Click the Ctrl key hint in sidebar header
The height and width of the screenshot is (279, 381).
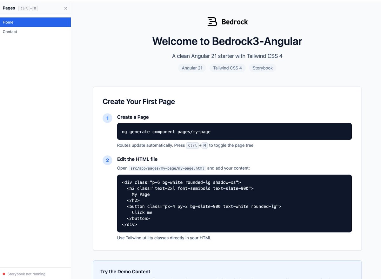[24, 9]
